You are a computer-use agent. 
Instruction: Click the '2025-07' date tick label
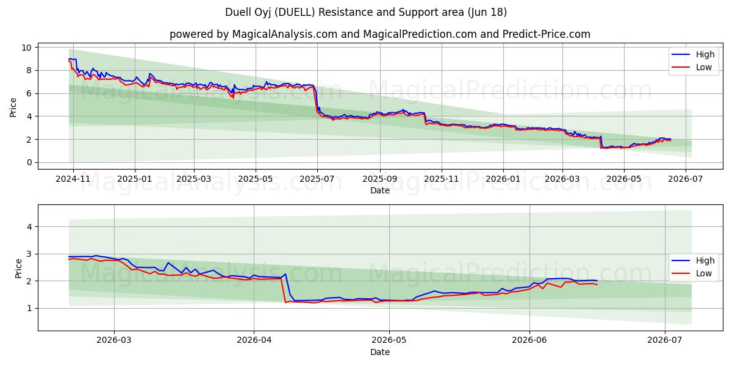pos(317,179)
